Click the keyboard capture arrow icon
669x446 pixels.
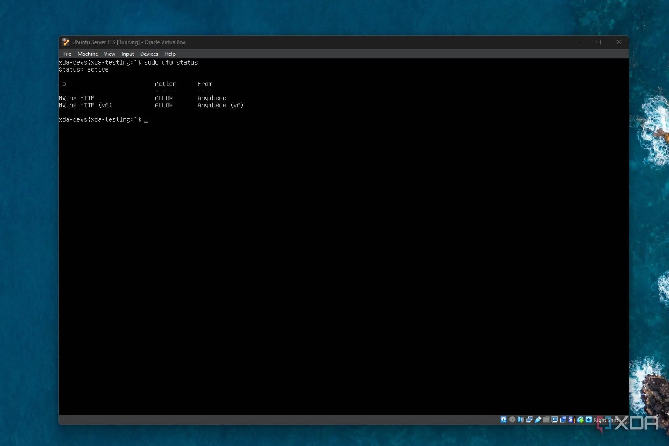(589, 420)
